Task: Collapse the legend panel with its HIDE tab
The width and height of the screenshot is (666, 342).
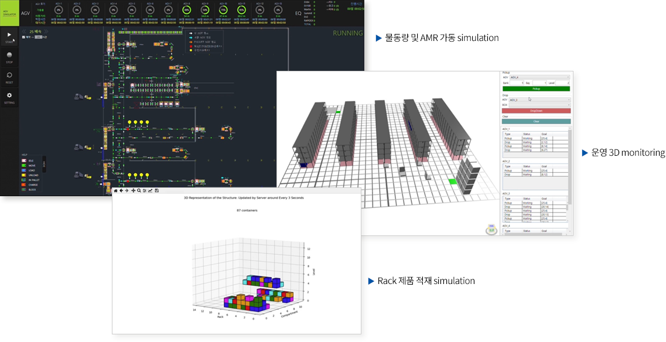Action: 44,163
